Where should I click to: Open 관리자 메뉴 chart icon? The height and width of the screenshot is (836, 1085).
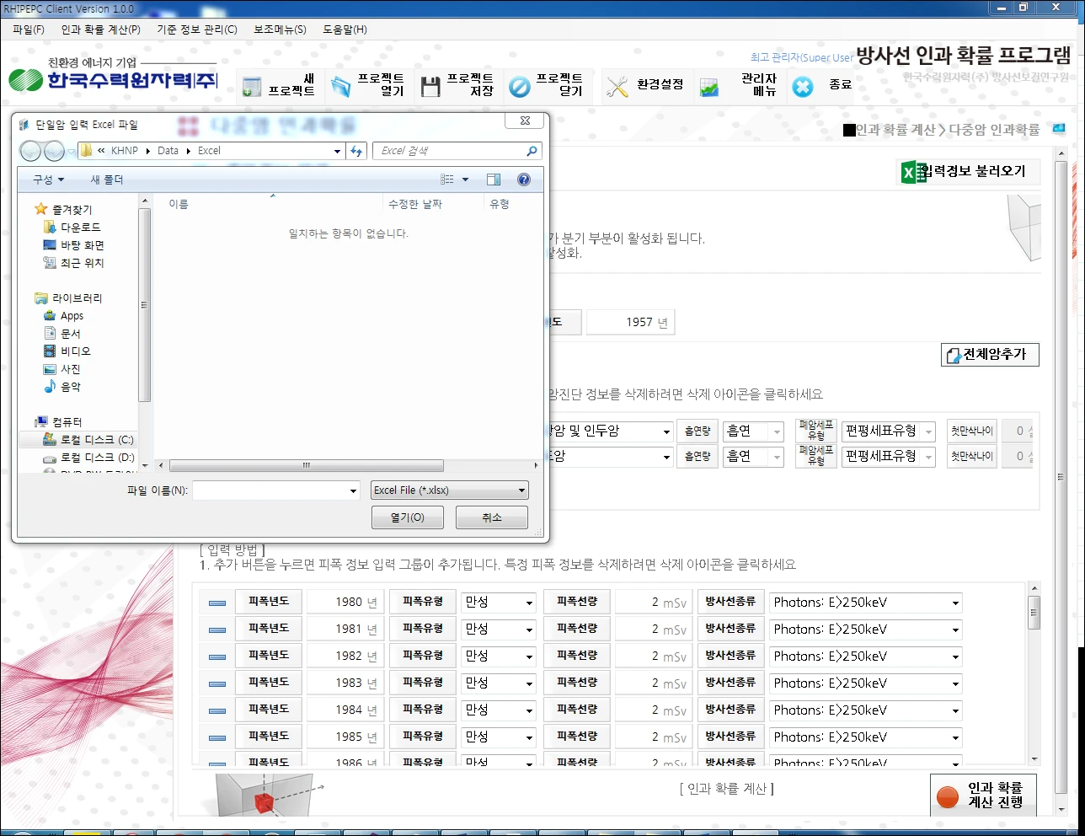coord(710,87)
